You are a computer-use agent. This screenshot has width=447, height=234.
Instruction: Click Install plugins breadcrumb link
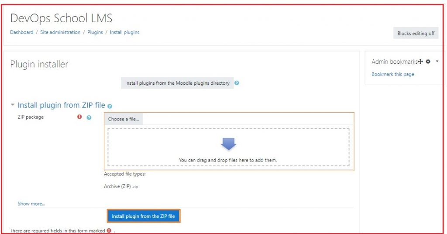click(x=124, y=32)
